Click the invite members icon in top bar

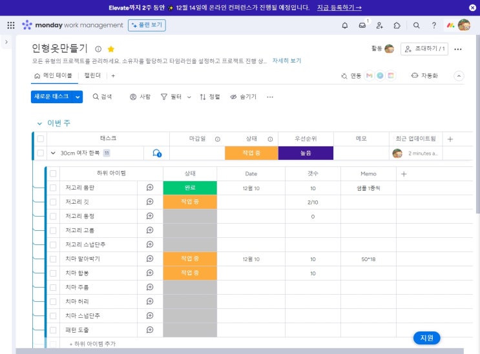pyautogui.click(x=379, y=25)
